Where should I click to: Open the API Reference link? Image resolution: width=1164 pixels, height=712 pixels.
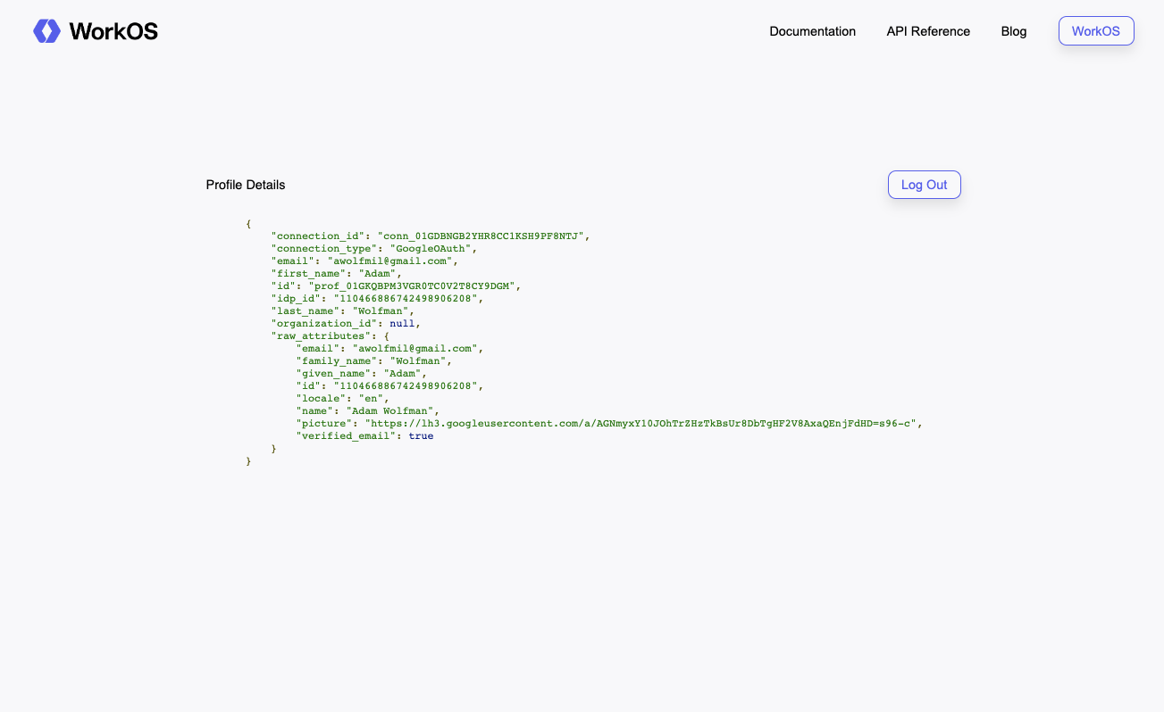928,31
